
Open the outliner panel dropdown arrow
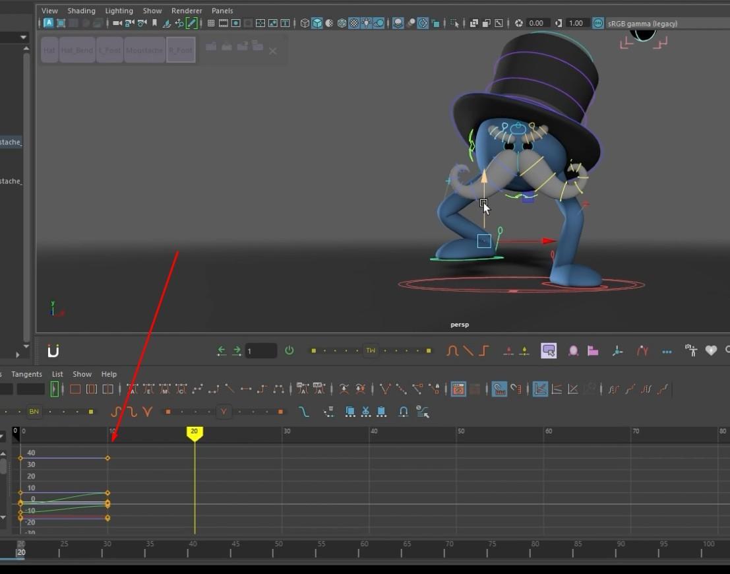(x=23, y=37)
